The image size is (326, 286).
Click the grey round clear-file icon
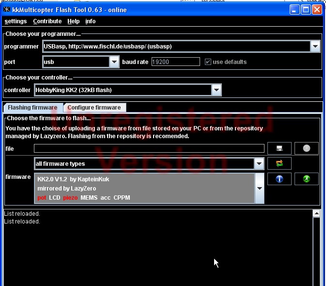point(307,148)
